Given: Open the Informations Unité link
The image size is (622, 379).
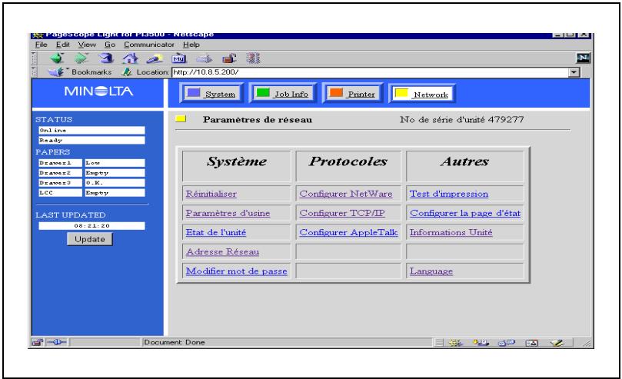Looking at the screenshot, I should click(x=451, y=232).
